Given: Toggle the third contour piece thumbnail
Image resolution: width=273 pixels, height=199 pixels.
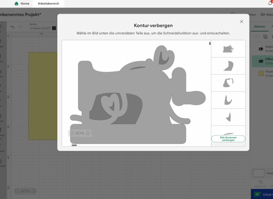Looking at the screenshot, I should pyautogui.click(x=228, y=83).
